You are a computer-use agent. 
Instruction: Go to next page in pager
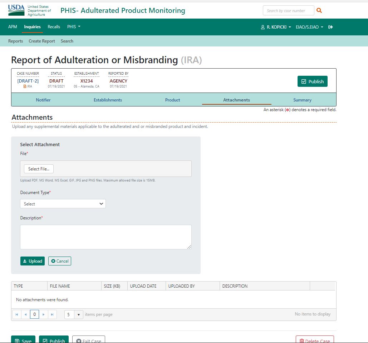44,314
